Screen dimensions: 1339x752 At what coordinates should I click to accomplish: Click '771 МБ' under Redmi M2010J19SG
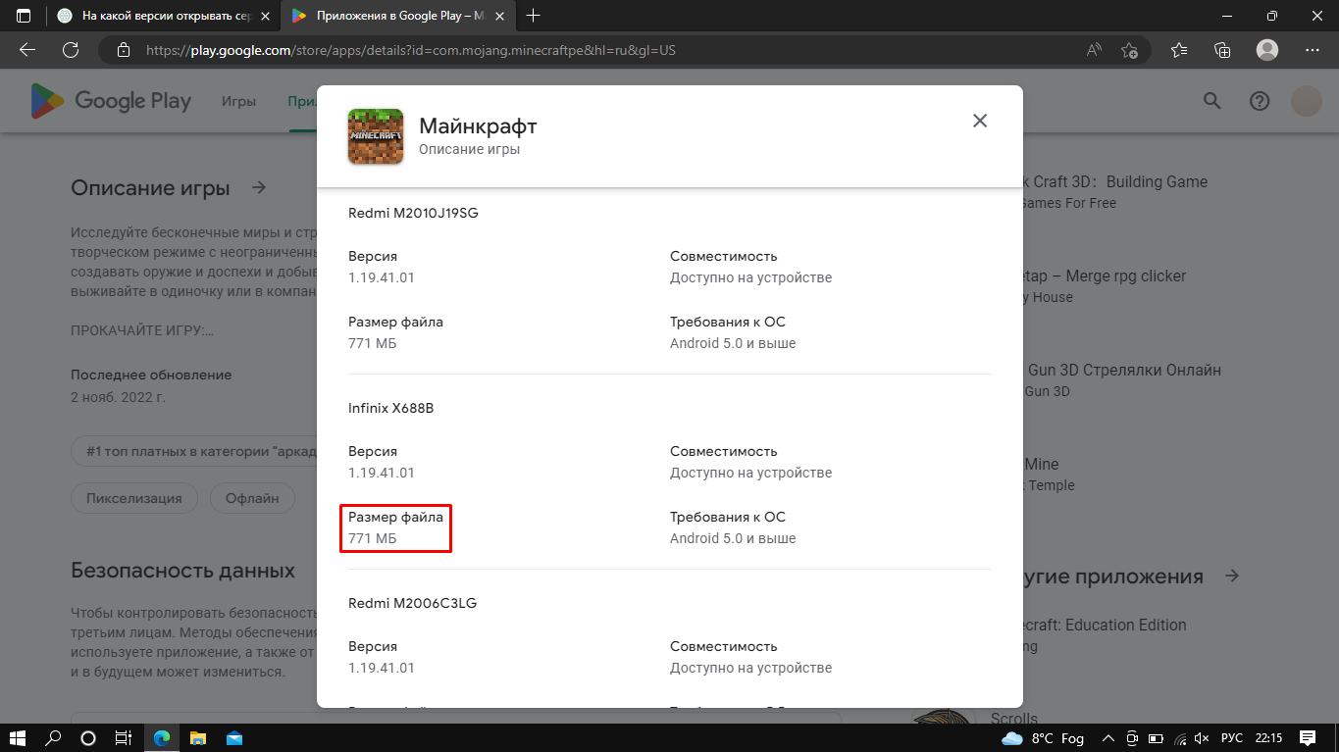click(373, 343)
